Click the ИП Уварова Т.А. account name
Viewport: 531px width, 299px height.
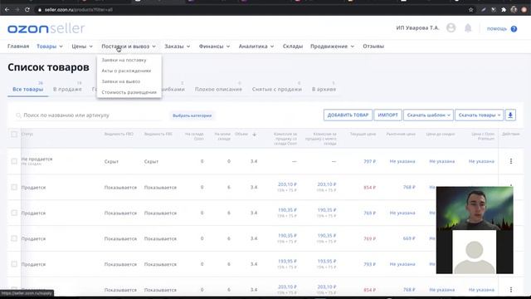(417, 27)
